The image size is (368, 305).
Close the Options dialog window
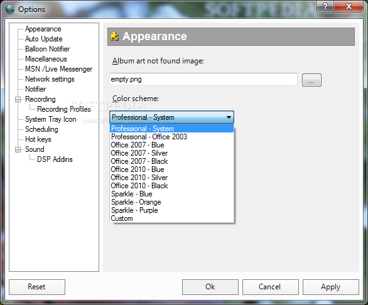point(349,6)
